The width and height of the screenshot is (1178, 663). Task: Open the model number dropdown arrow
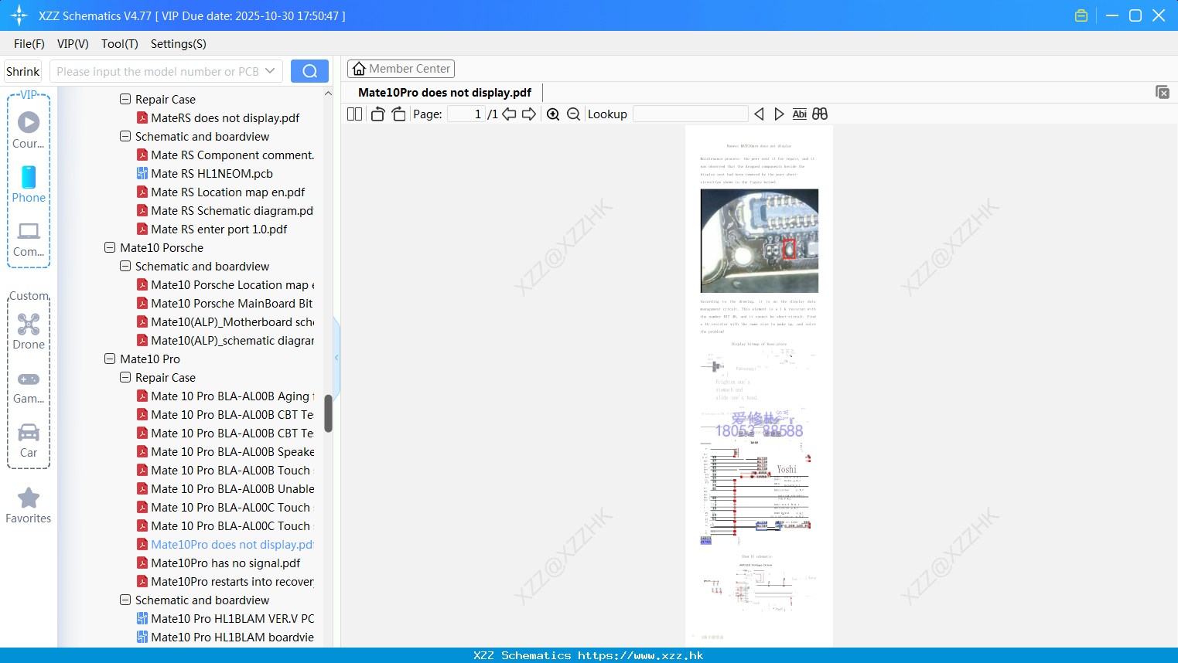tap(270, 71)
